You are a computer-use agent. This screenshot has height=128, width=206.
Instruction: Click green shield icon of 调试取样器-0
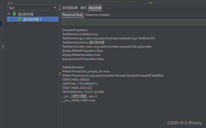20,19
